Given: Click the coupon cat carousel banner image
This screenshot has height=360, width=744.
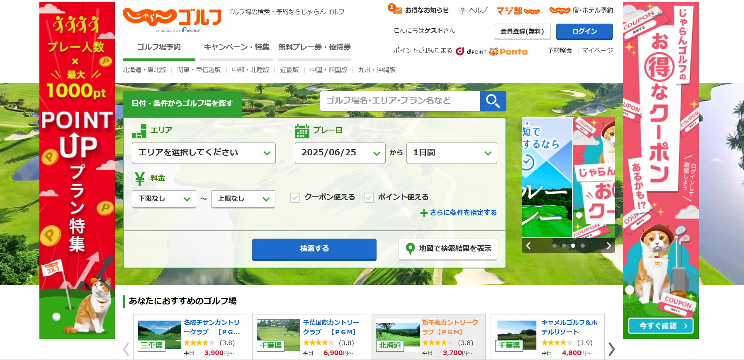Looking at the screenshot, I should pos(594,178).
